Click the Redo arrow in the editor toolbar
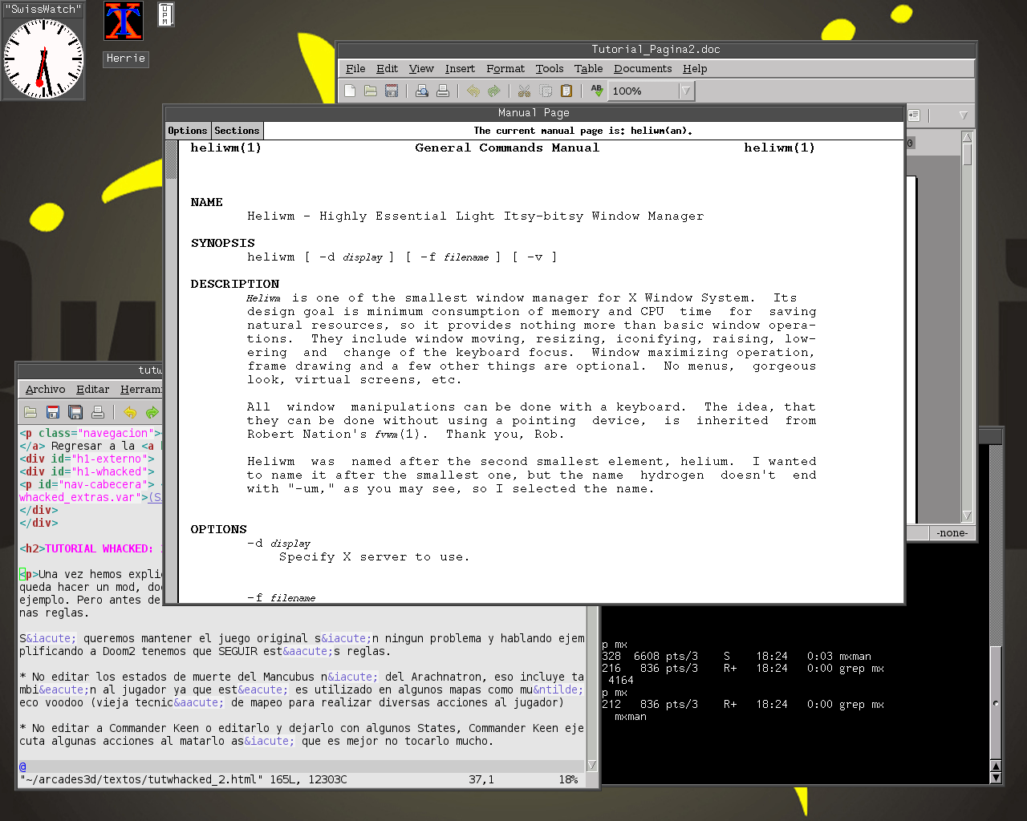The height and width of the screenshot is (821, 1027). [x=152, y=412]
